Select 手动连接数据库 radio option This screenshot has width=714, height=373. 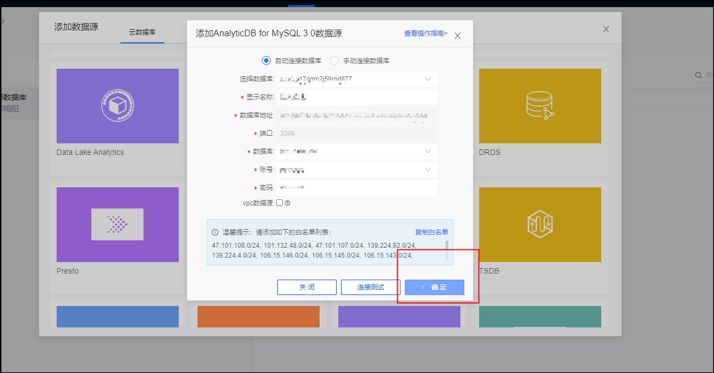[334, 60]
